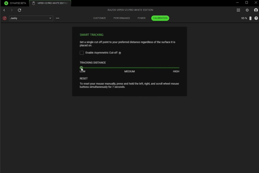
Task: Go to the Power tab
Action: click(141, 19)
